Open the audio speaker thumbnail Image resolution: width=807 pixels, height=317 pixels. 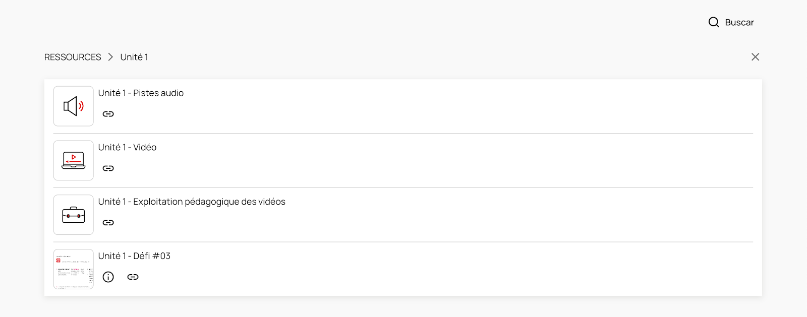74,106
